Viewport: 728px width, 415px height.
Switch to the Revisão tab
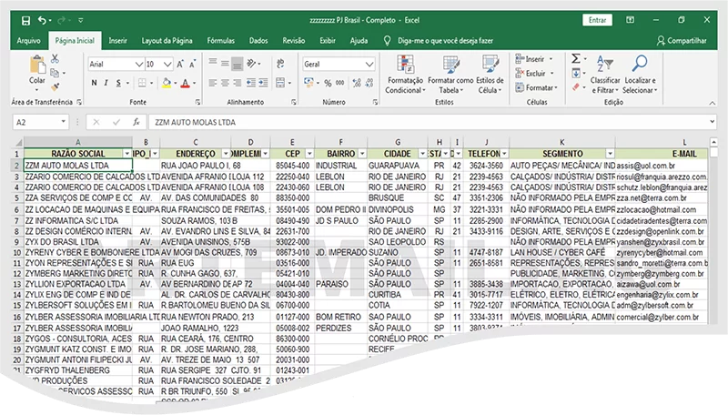click(293, 41)
